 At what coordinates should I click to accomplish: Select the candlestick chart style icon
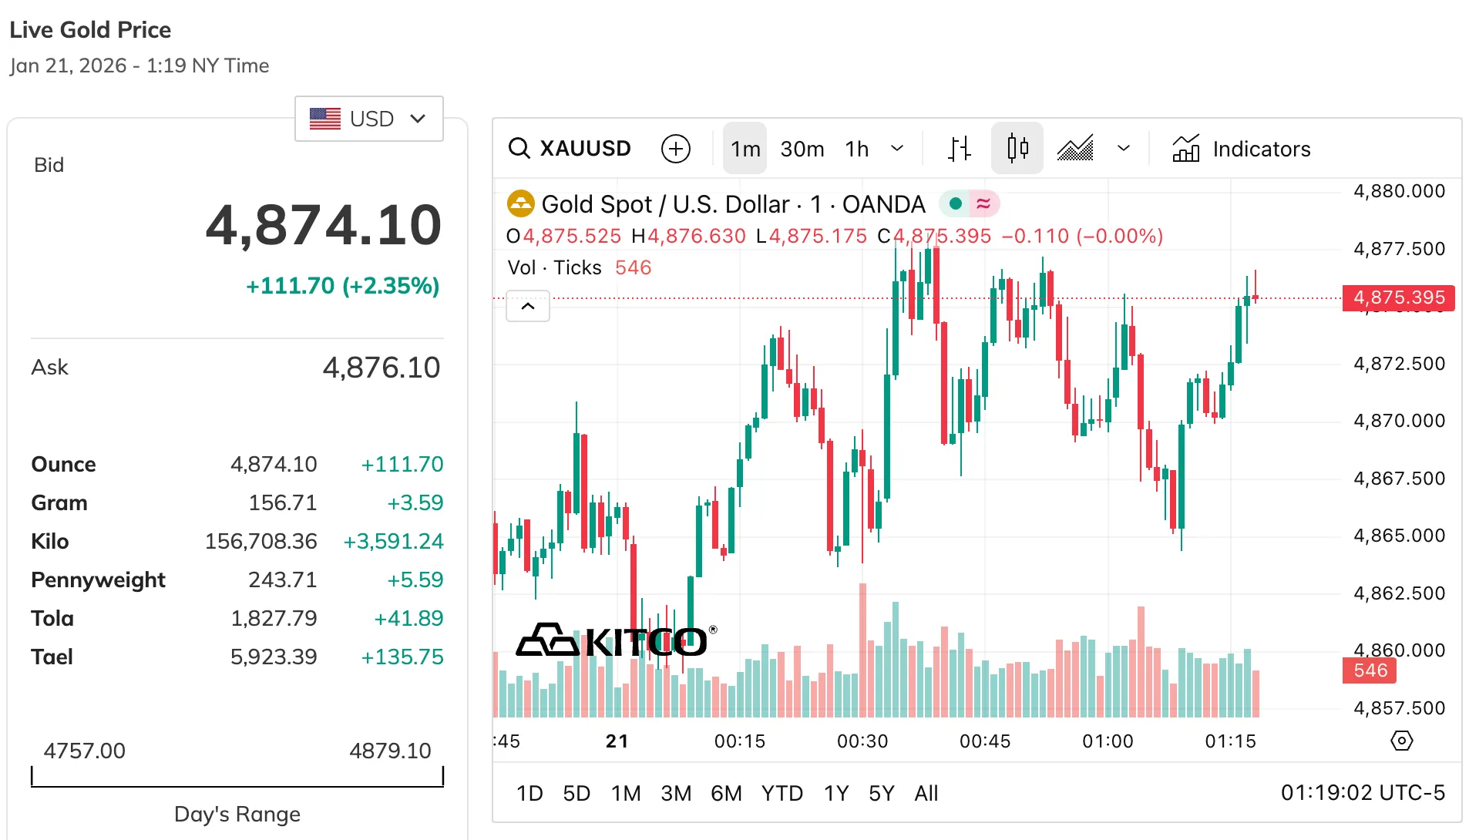(1017, 149)
